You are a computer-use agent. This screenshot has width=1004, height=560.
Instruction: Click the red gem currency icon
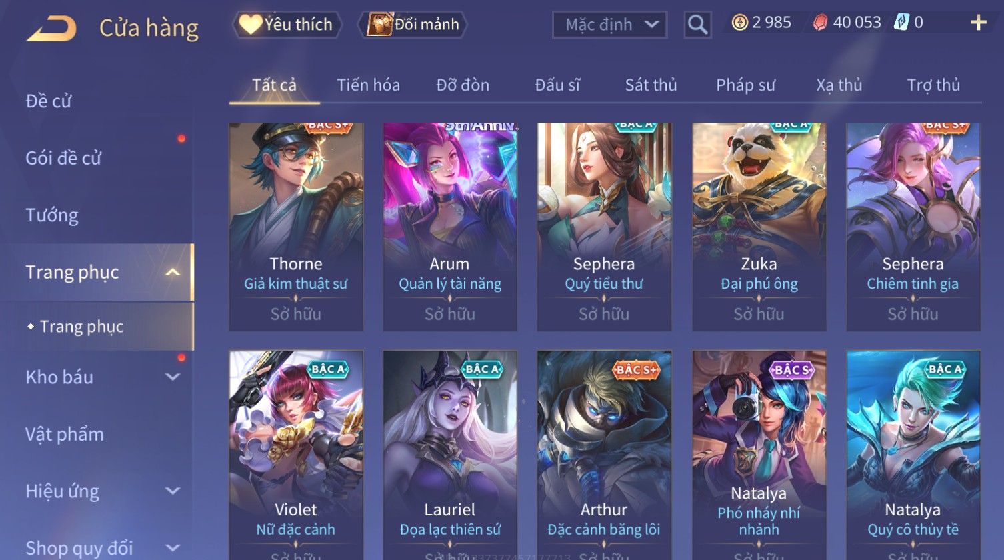(820, 23)
